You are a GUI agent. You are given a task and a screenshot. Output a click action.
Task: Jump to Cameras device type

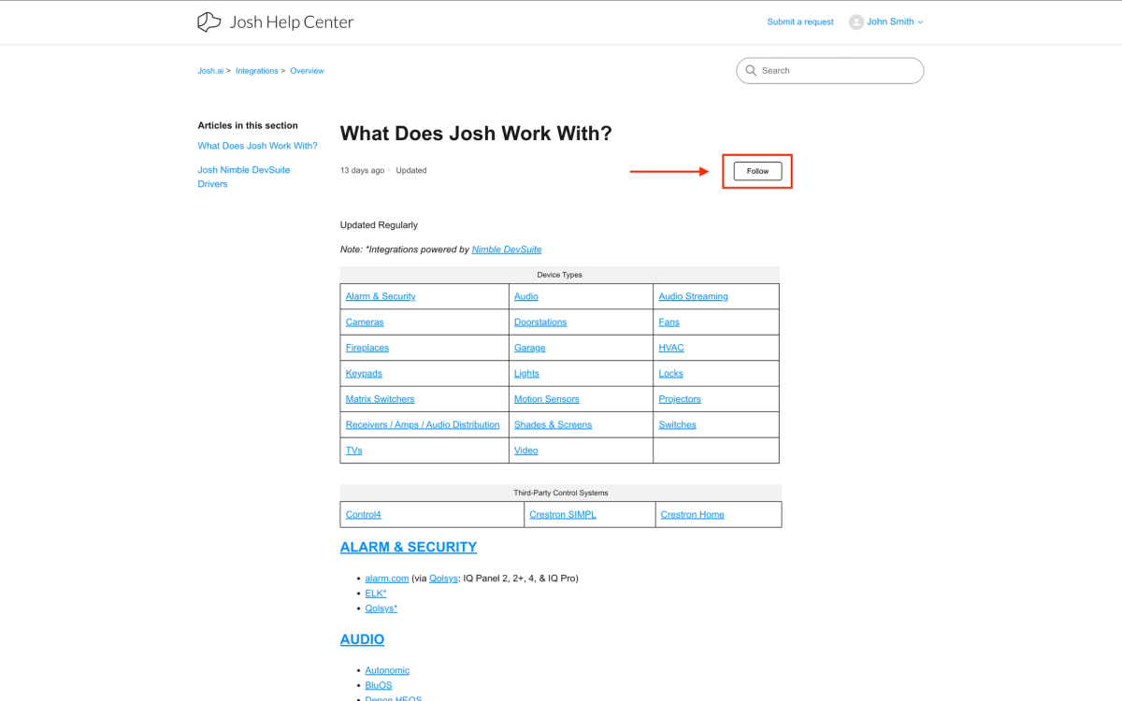click(x=365, y=322)
